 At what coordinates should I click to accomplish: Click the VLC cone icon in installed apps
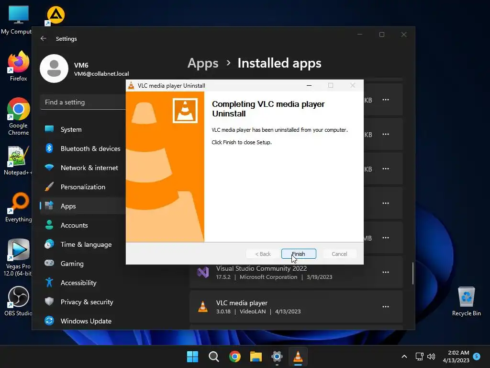click(203, 307)
